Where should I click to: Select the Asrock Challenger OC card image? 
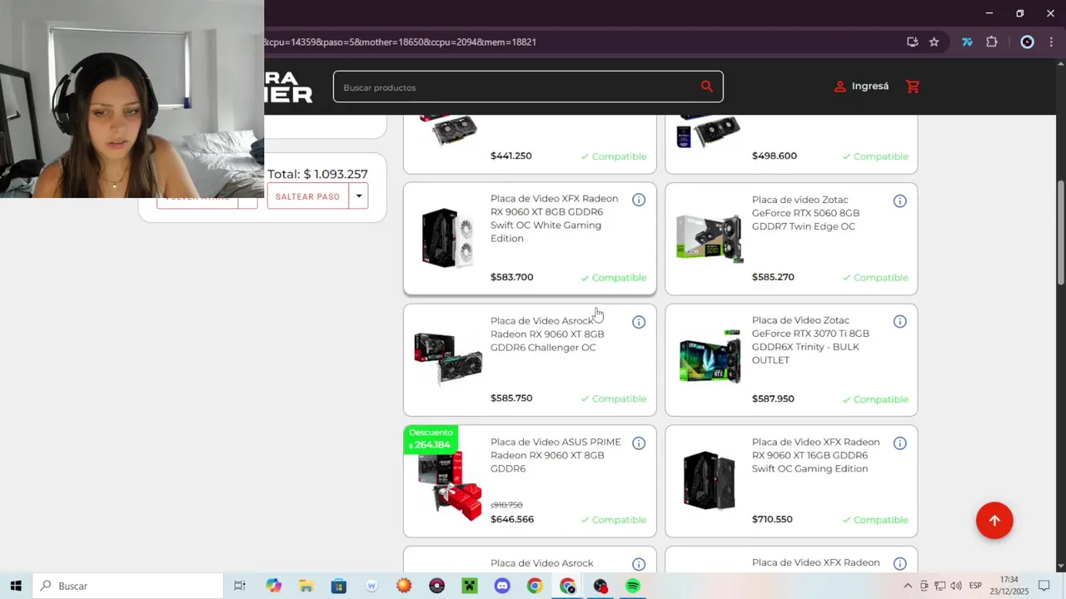(x=448, y=359)
